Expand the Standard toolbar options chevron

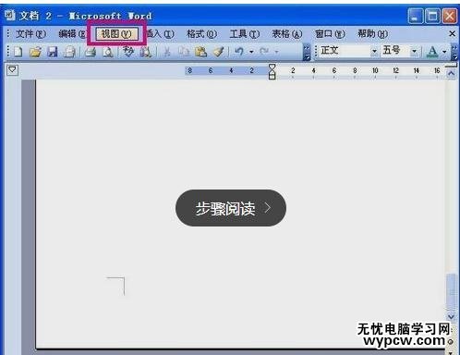(307, 52)
